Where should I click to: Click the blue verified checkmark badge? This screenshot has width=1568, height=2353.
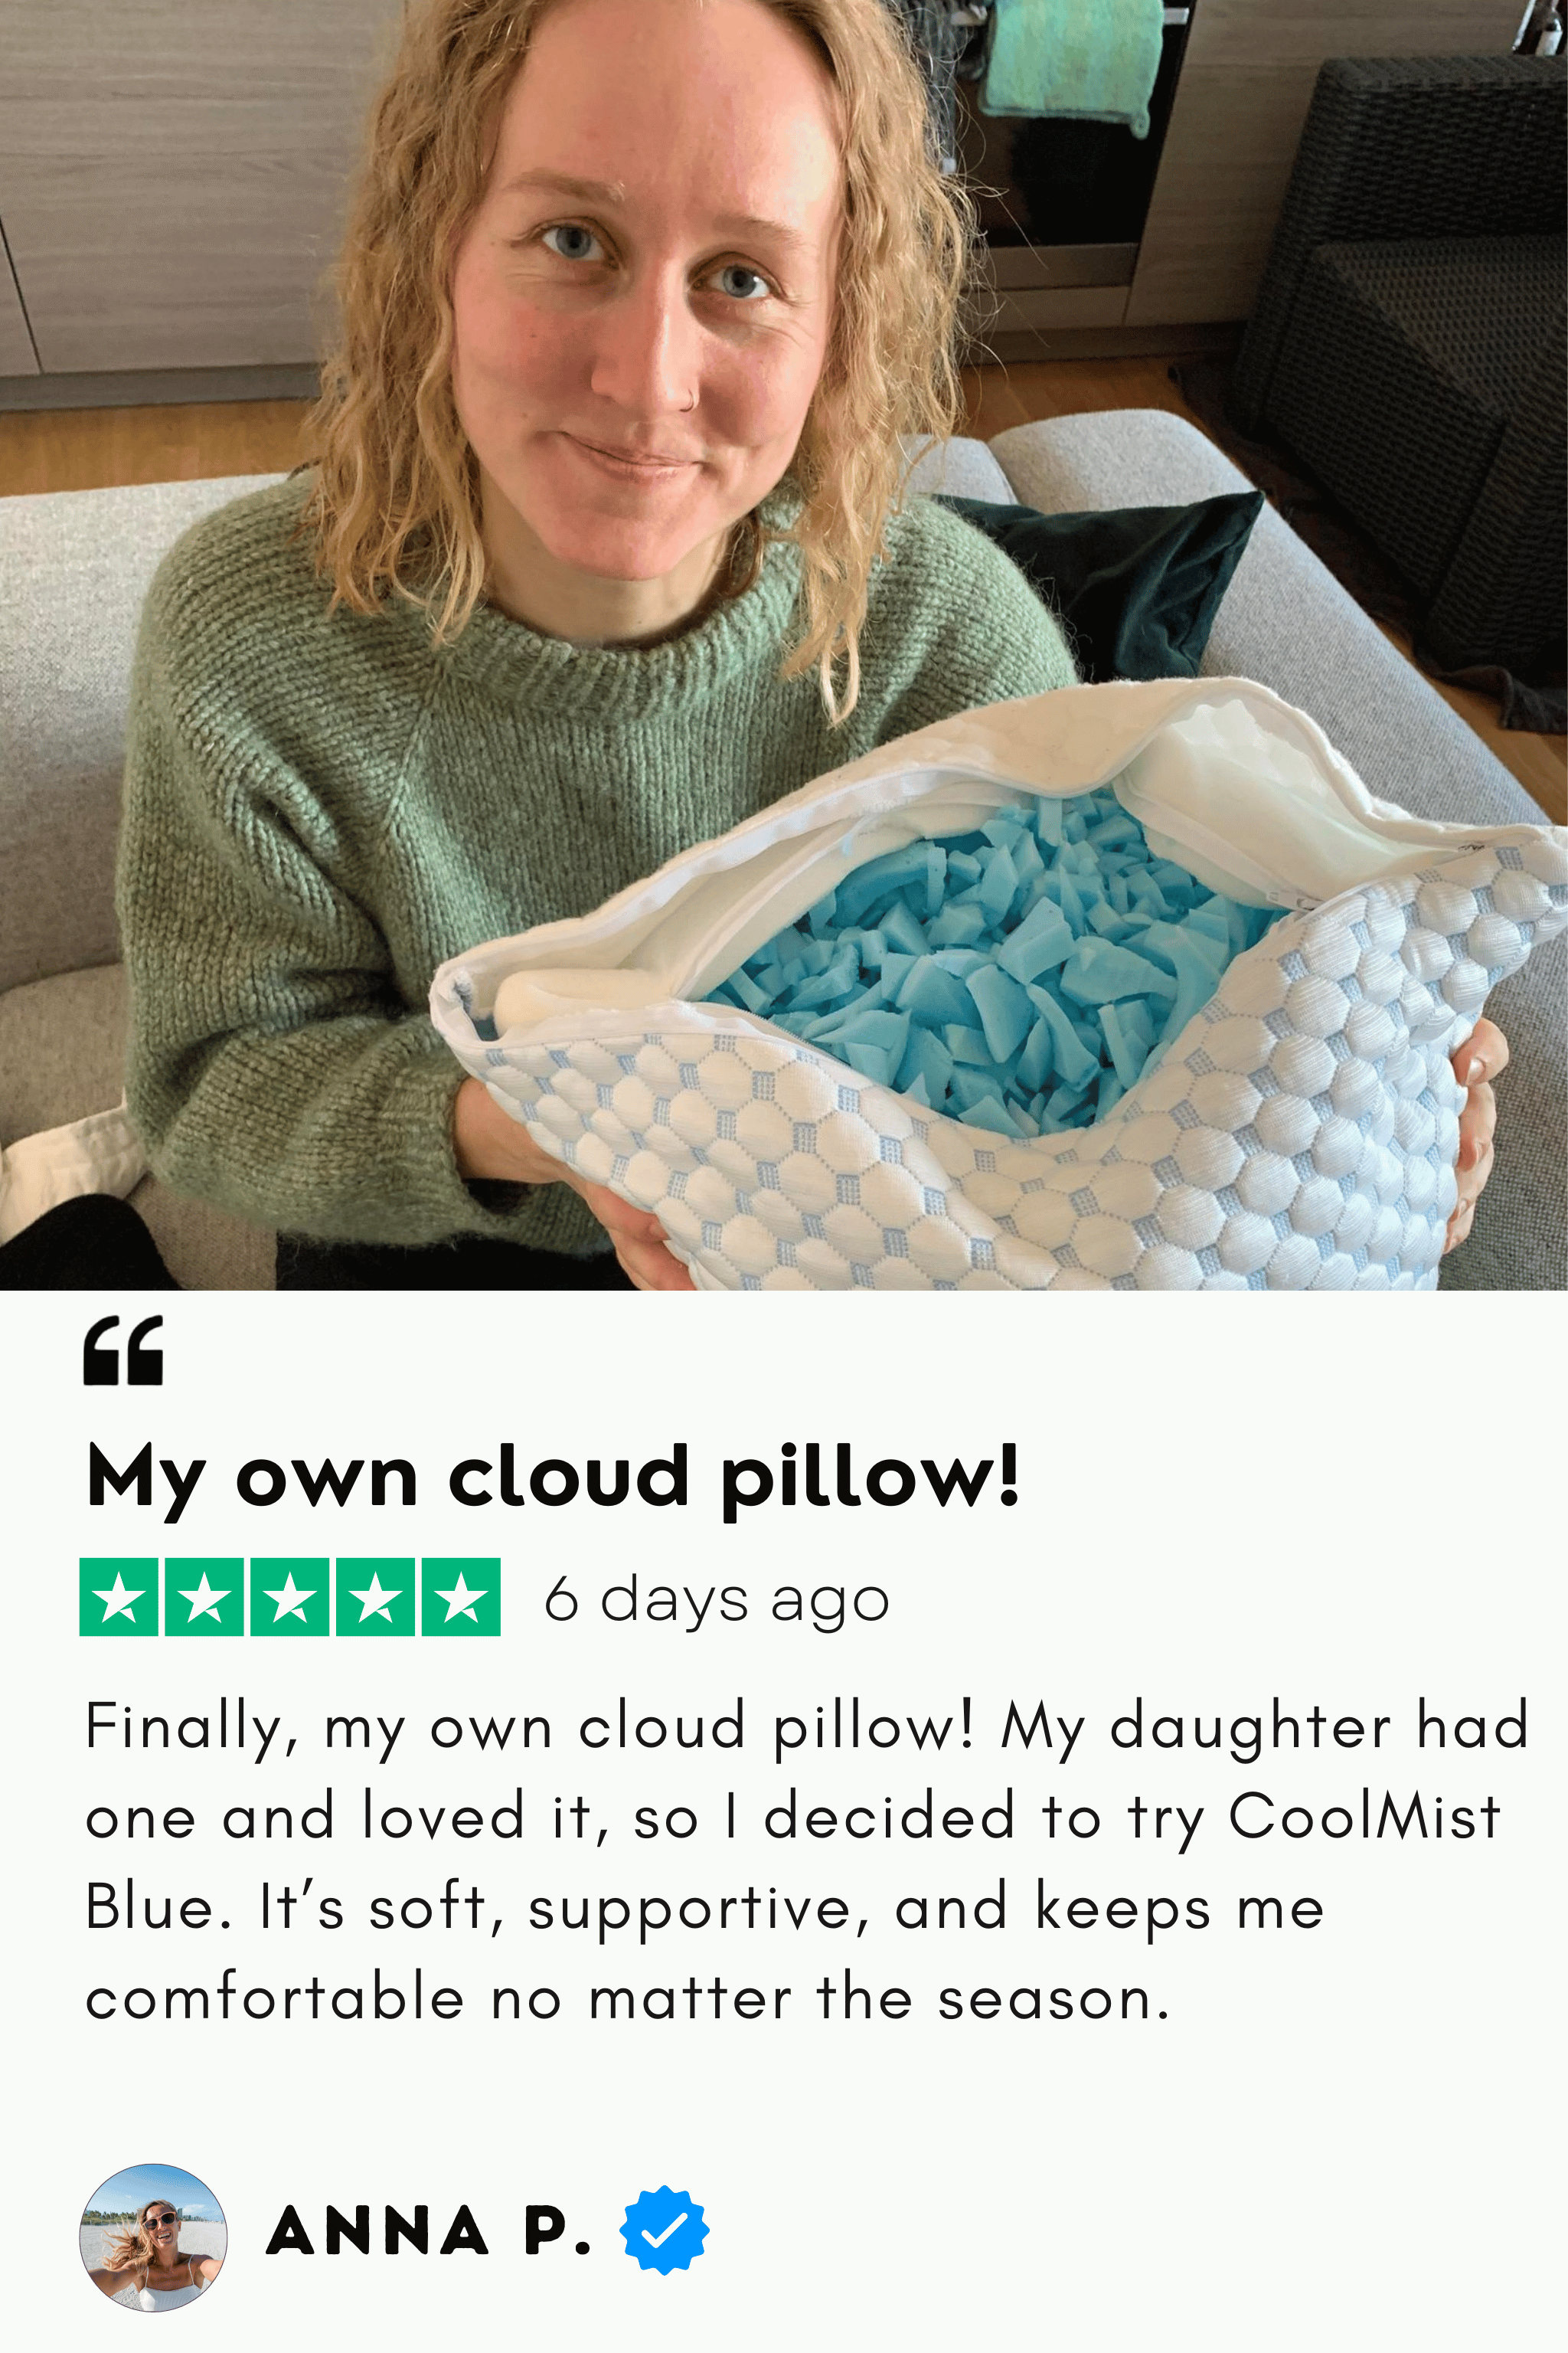664,2231
